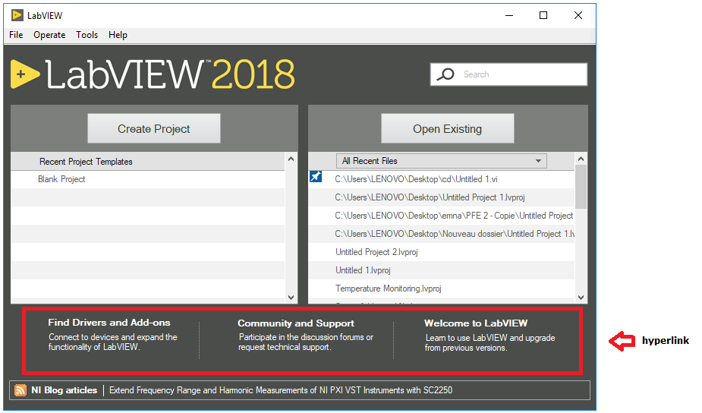Click the LabVIEW icon in the title bar
The height and width of the screenshot is (413, 702).
[17, 15]
